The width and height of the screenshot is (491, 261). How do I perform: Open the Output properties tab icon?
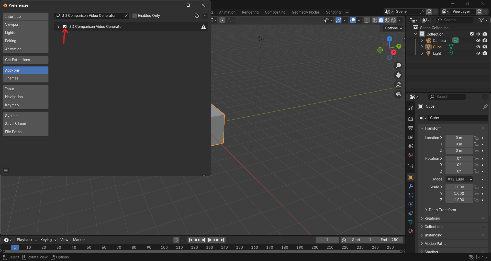pos(411,128)
